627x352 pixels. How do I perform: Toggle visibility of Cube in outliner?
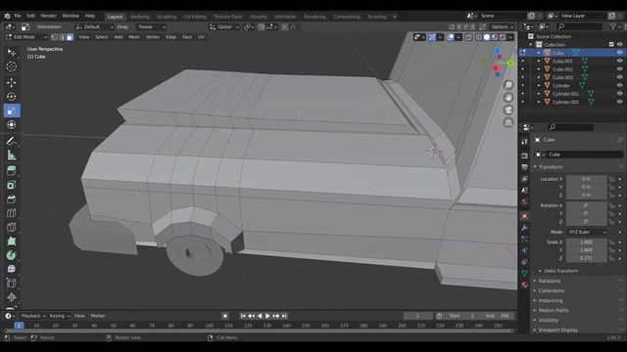click(619, 53)
